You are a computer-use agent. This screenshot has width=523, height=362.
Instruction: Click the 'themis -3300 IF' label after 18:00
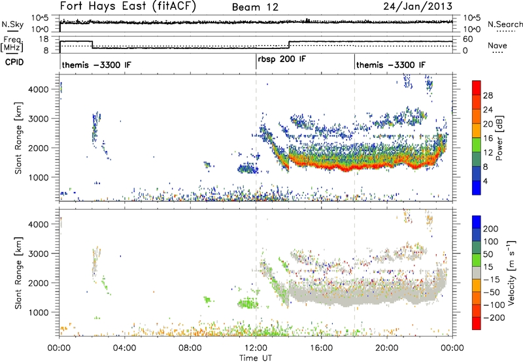pyautogui.click(x=391, y=65)
